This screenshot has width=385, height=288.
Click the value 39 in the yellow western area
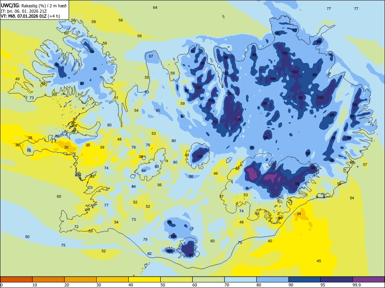click(102, 147)
